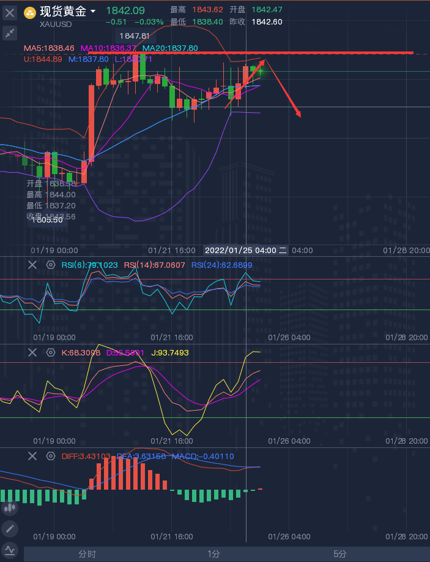Click the MA5 moving average label
The image size is (430, 562).
tap(49, 48)
